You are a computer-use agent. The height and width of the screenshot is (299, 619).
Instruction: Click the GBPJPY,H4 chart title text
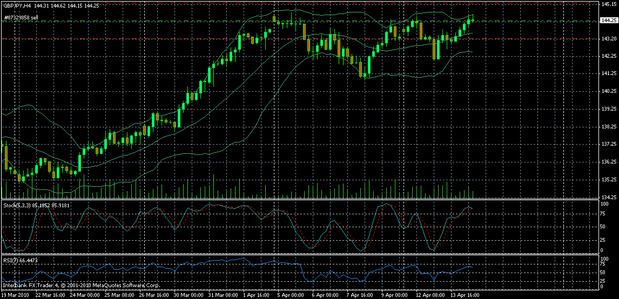point(16,5)
